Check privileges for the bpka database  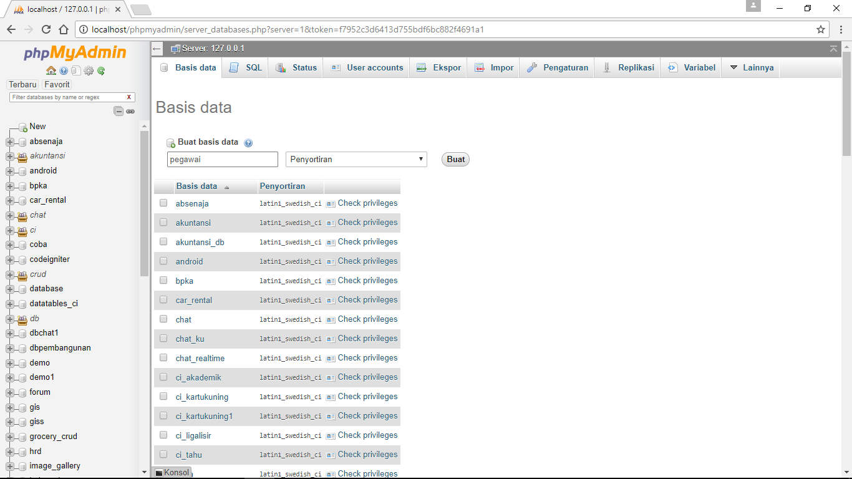click(367, 280)
